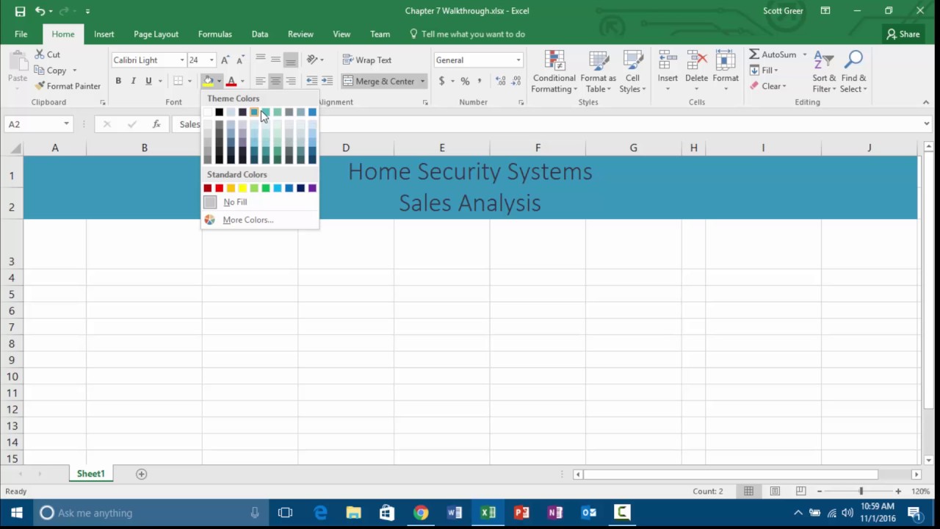Toggle Align Left
This screenshot has width=940, height=529.
[260, 81]
